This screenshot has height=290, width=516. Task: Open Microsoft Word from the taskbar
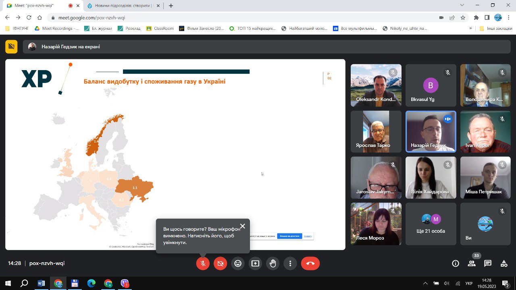click(x=41, y=283)
